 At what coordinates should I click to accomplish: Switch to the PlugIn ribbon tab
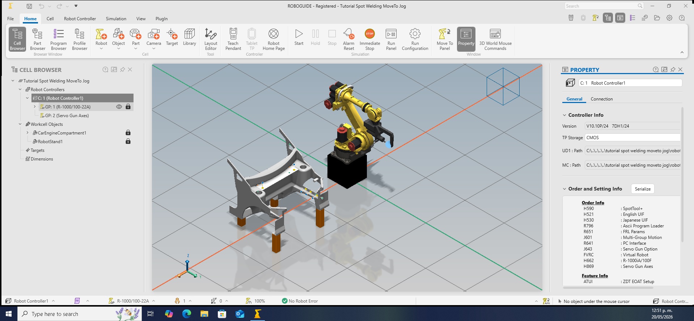point(161,19)
